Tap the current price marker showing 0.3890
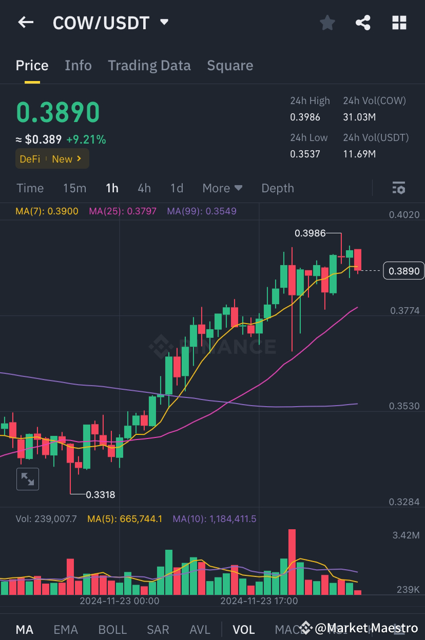 [x=403, y=270]
